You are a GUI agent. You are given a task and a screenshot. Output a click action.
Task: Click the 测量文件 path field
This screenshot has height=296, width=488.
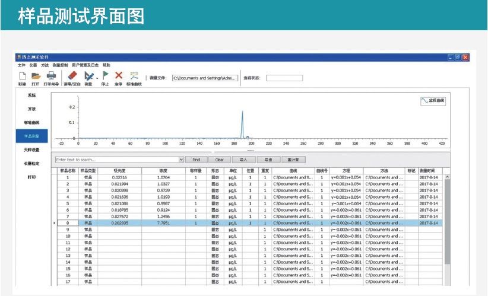click(x=205, y=78)
